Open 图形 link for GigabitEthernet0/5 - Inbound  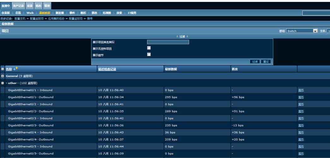(x=301, y=147)
